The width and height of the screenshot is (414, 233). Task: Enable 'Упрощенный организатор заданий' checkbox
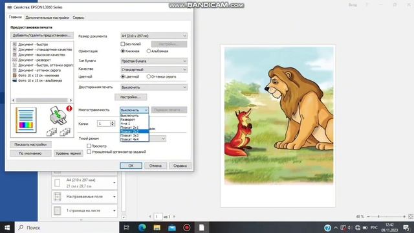pyautogui.click(x=89, y=152)
